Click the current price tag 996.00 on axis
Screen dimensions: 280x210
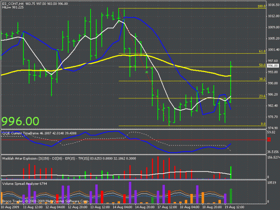(273, 66)
